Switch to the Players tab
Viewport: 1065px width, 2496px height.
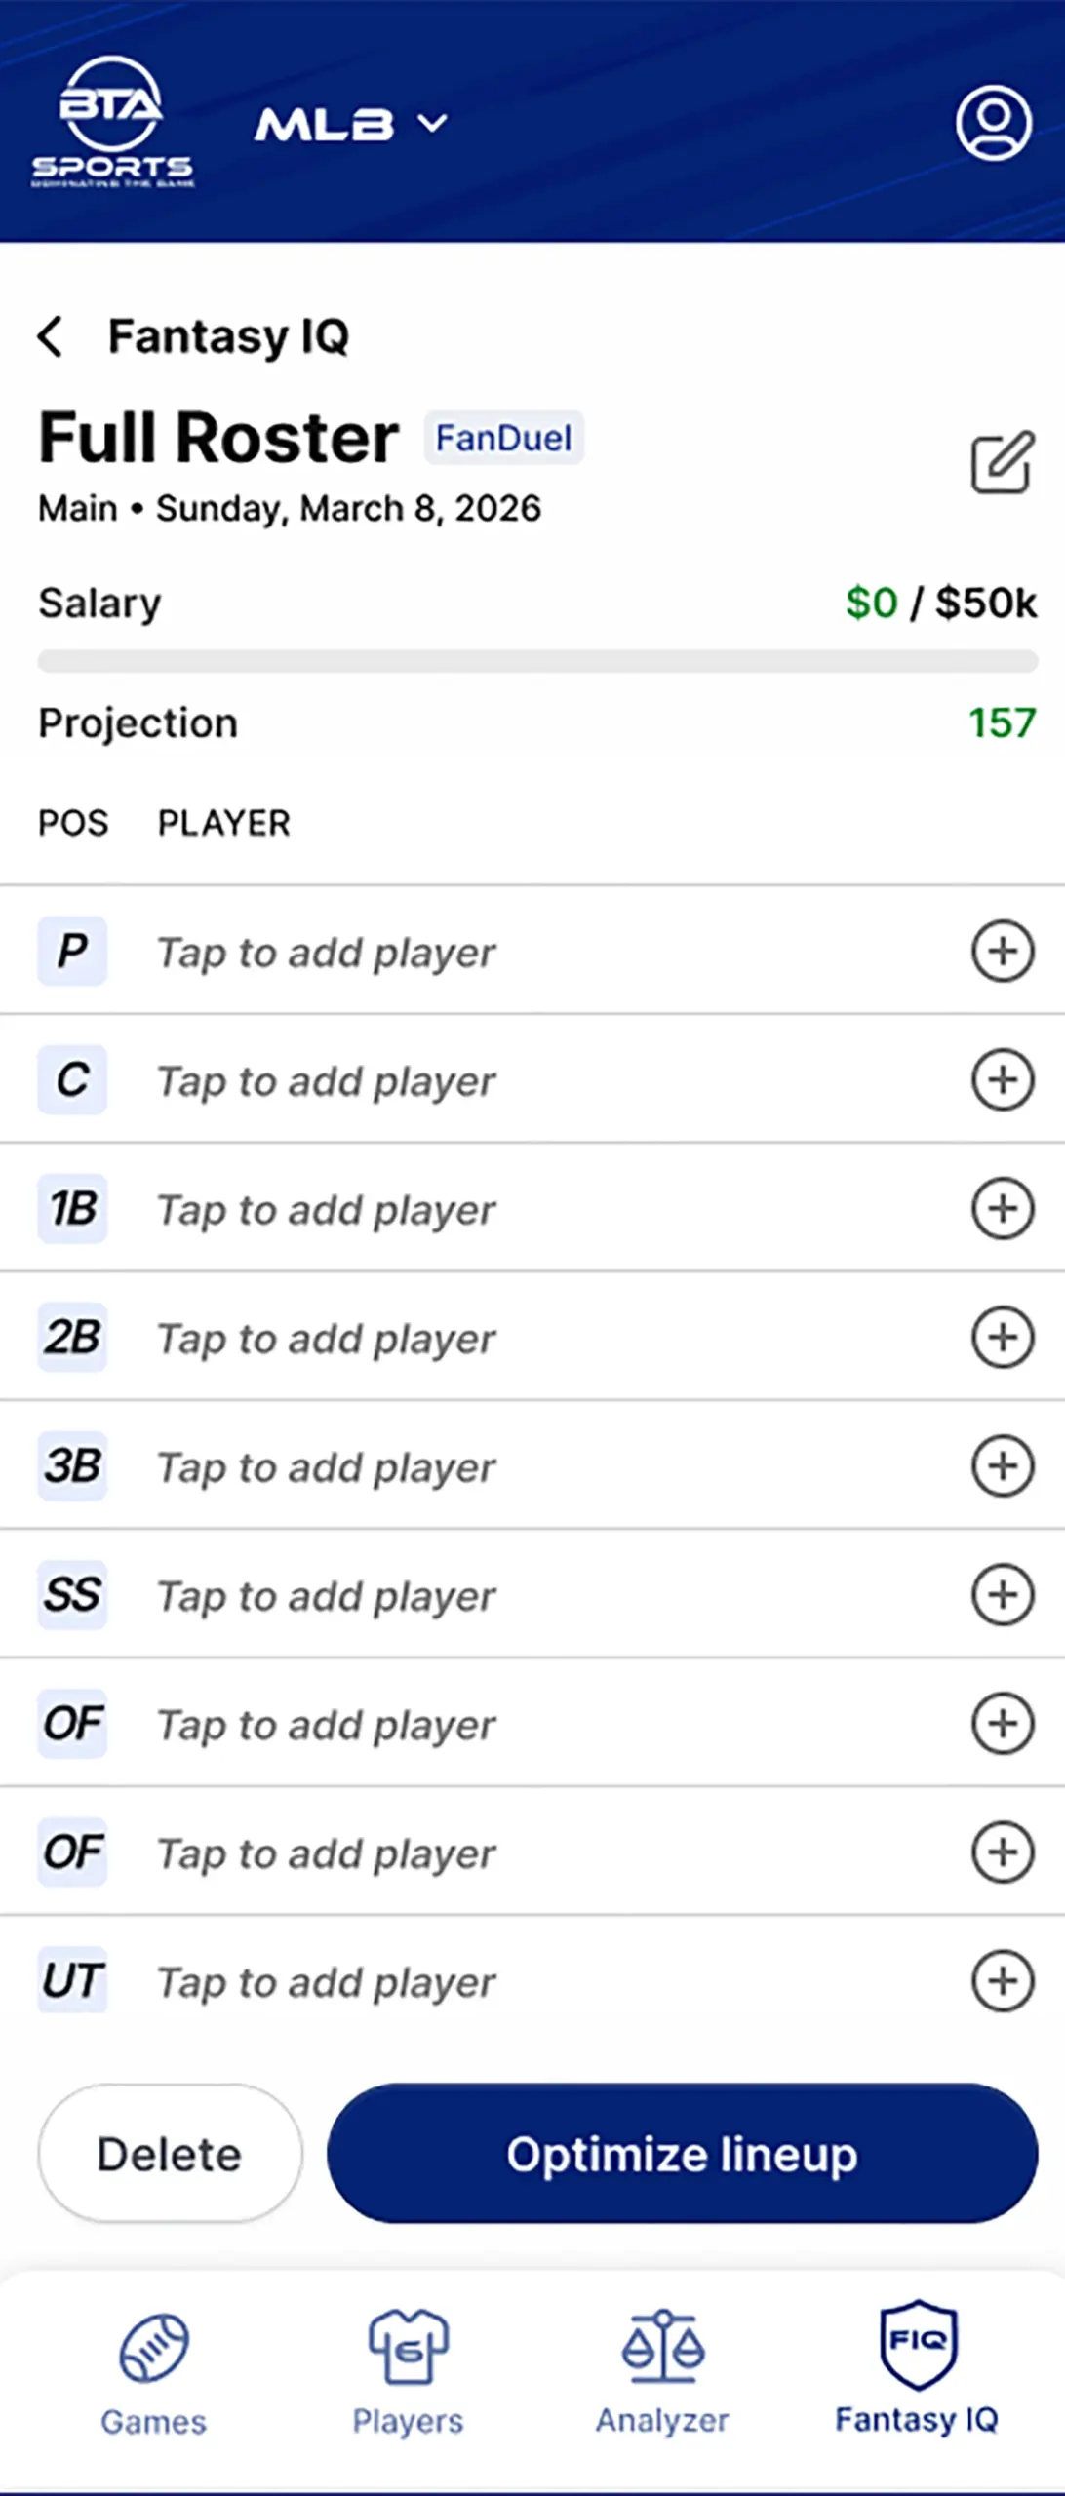click(408, 2371)
